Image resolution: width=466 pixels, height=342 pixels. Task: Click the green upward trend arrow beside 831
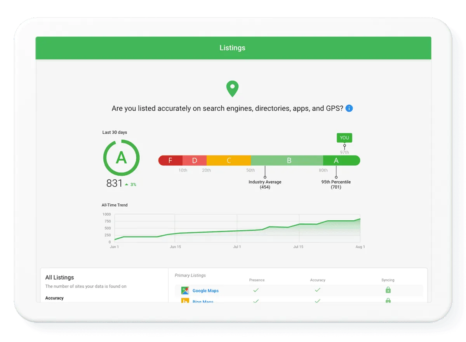pyautogui.click(x=127, y=184)
